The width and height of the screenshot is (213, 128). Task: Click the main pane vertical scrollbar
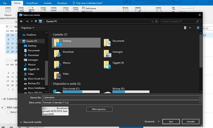201,51
